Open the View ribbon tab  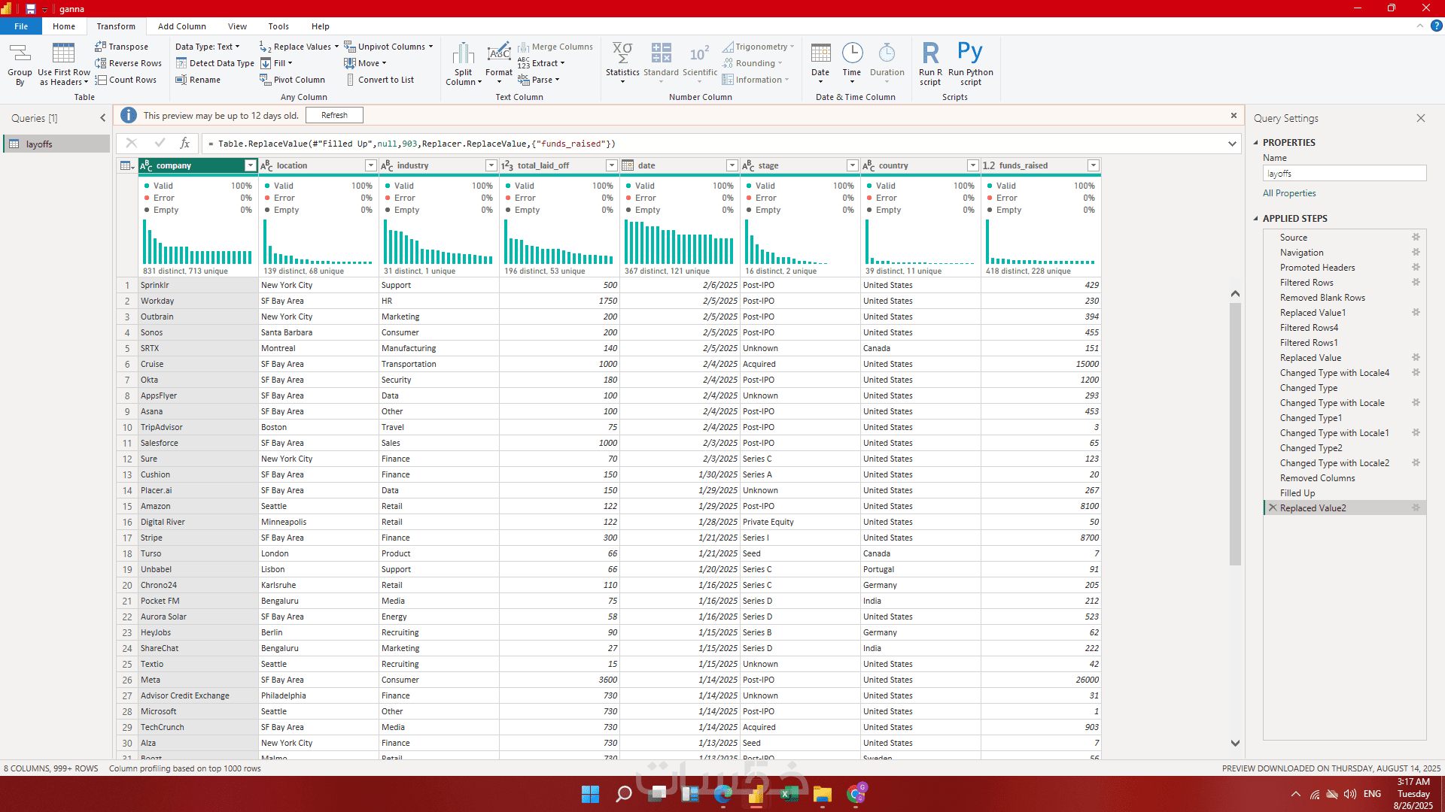237,26
